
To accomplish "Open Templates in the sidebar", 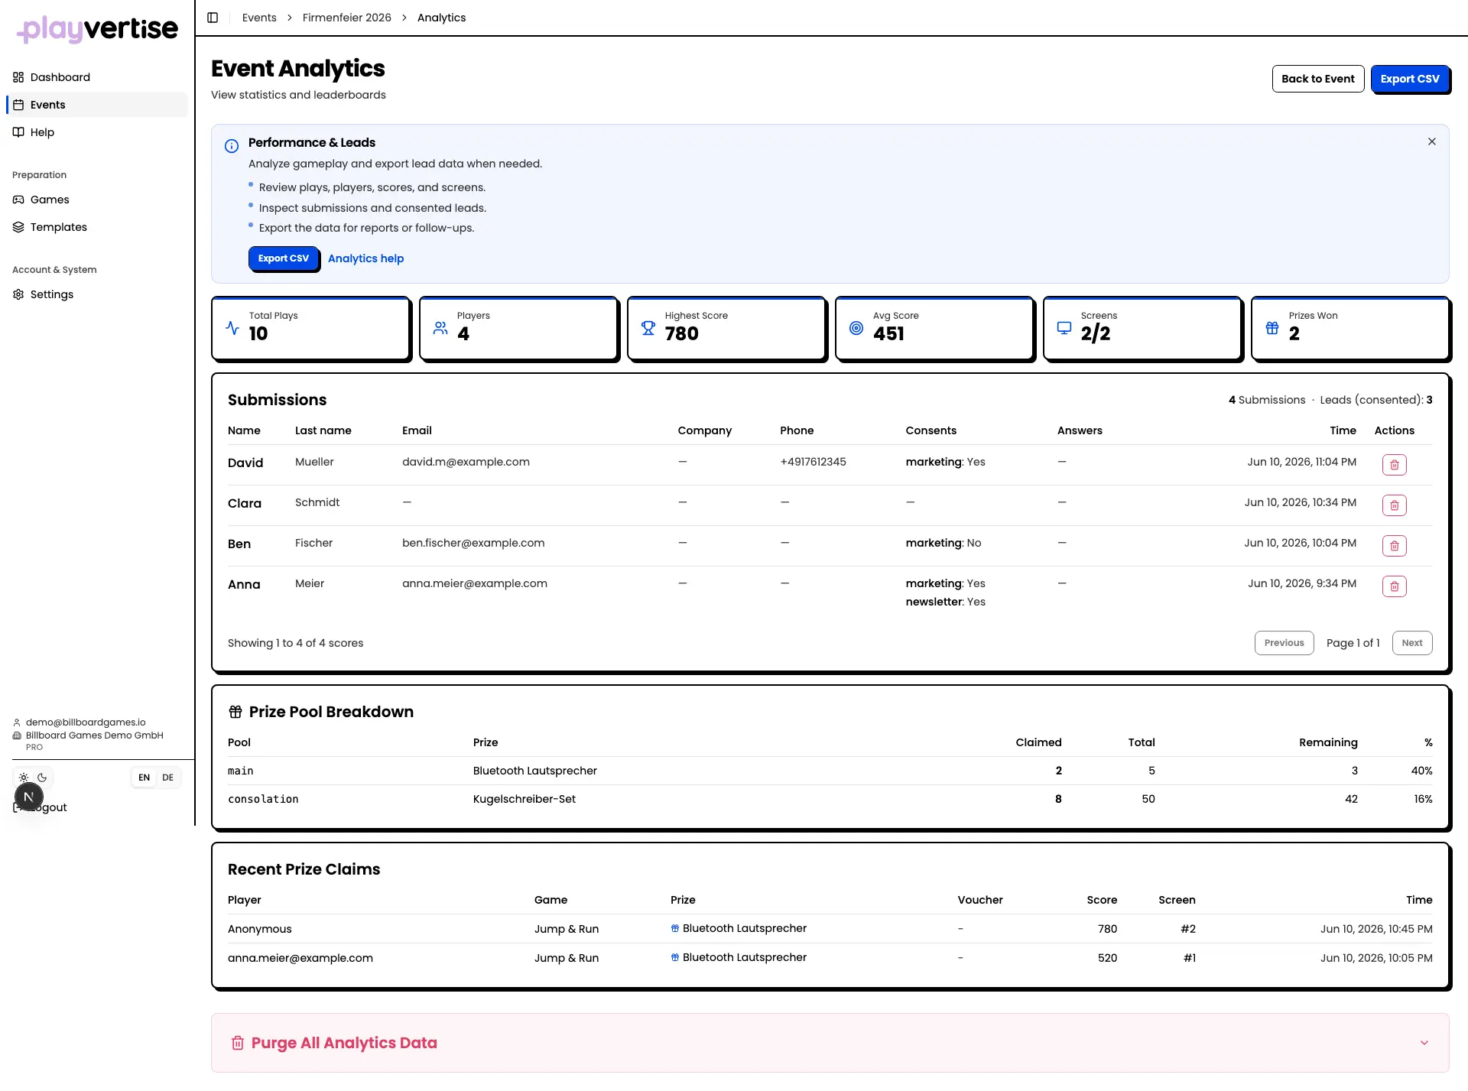I will (96, 227).
